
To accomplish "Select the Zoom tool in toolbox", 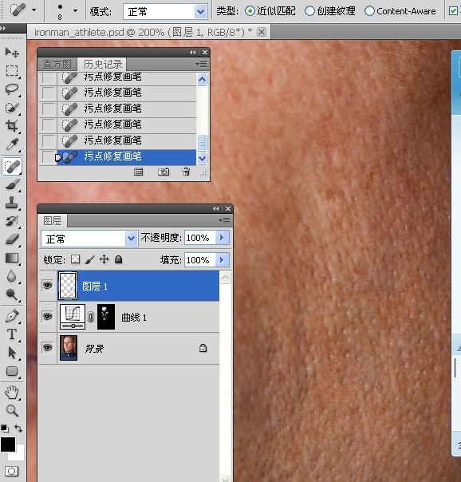I will click(12, 410).
